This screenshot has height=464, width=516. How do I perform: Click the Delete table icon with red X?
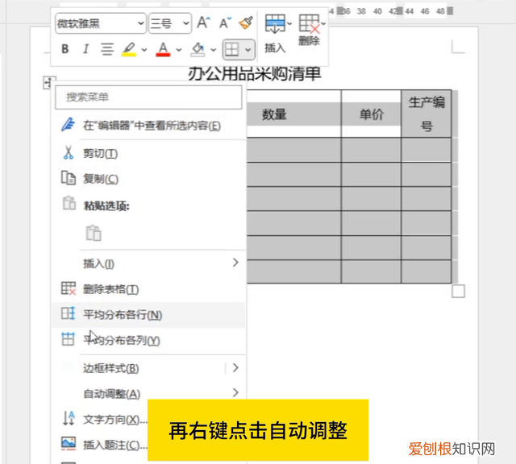click(x=310, y=23)
